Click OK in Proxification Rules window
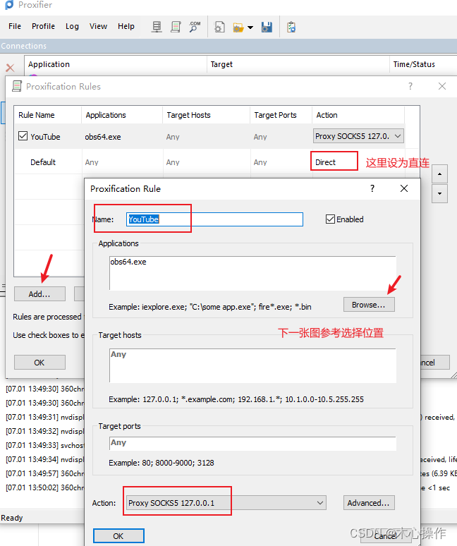Viewport: 457px width, 546px height. tap(39, 363)
